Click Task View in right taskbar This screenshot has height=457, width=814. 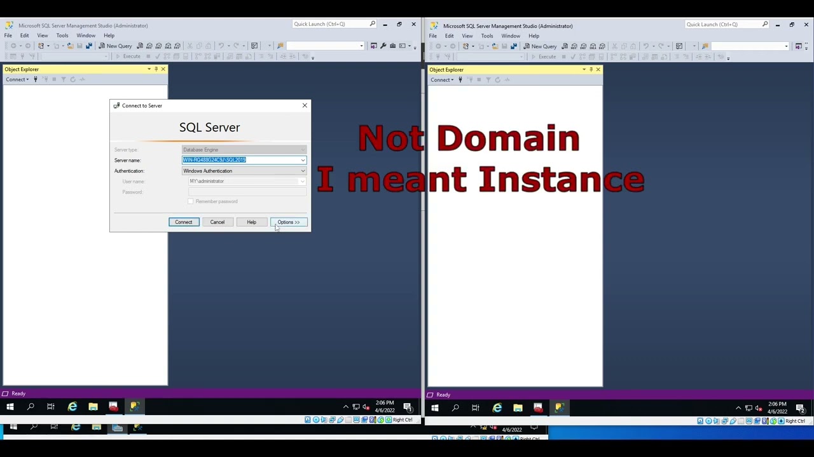(x=476, y=407)
